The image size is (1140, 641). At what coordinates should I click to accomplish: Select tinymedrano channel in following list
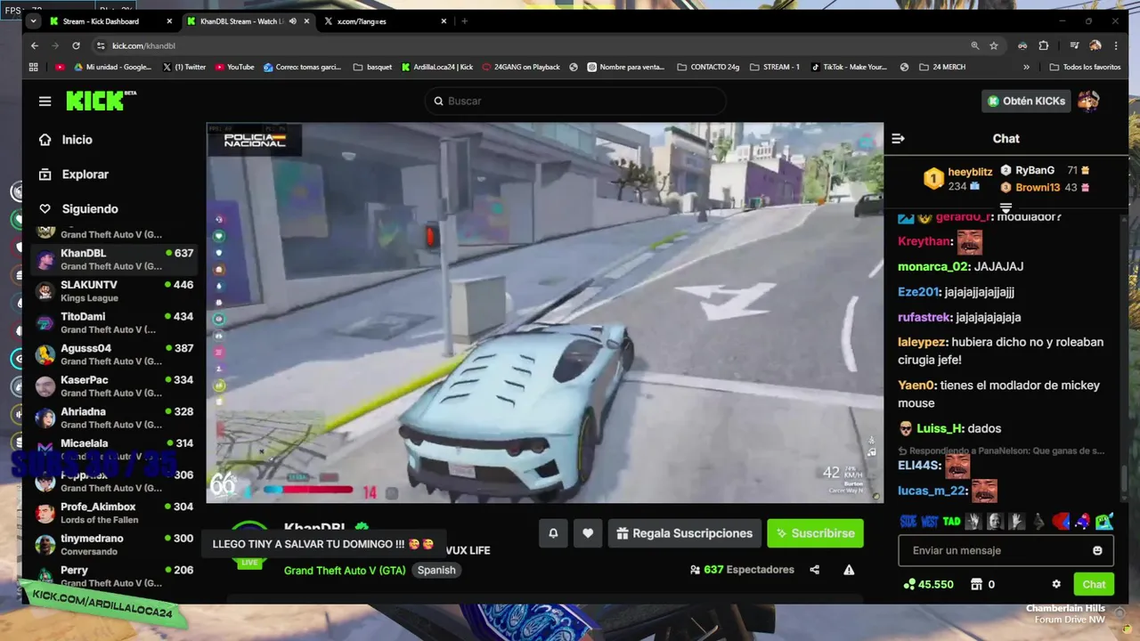(x=115, y=545)
